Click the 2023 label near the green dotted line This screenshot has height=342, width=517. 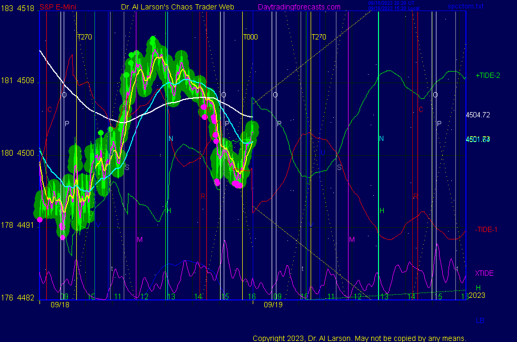(477, 295)
